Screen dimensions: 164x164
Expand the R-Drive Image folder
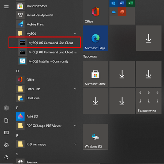click(x=75, y=144)
